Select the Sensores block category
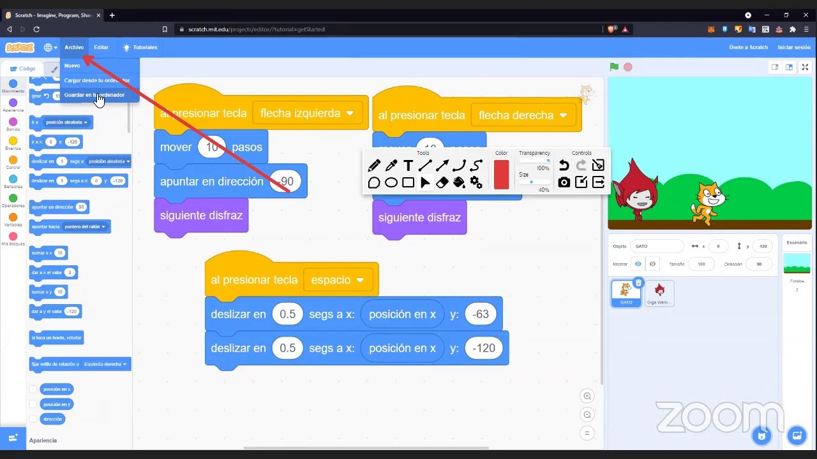Image resolution: width=817 pixels, height=459 pixels. pyautogui.click(x=13, y=182)
